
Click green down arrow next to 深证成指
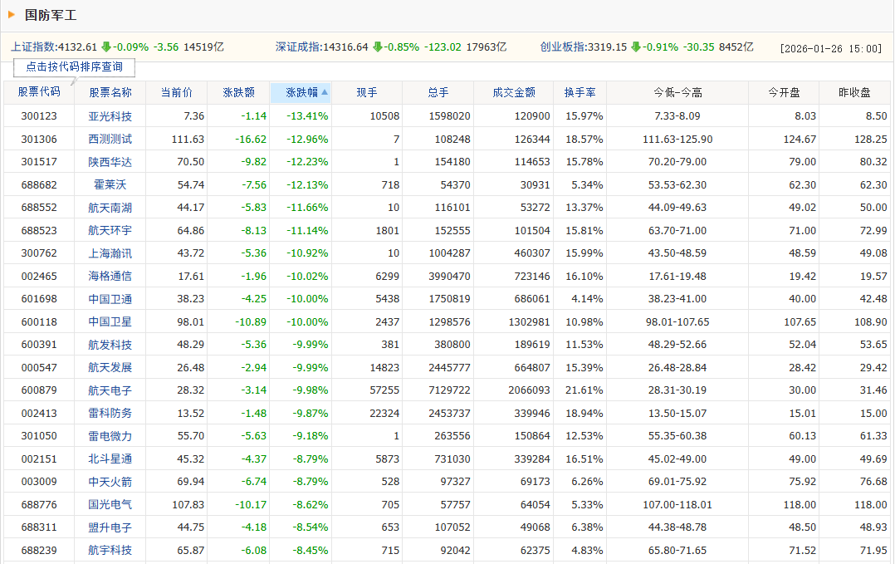(377, 47)
